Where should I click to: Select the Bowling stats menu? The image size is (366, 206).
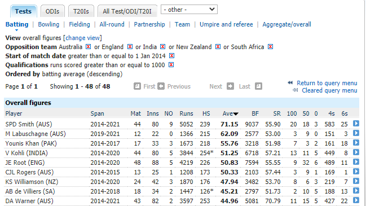pyautogui.click(x=48, y=24)
